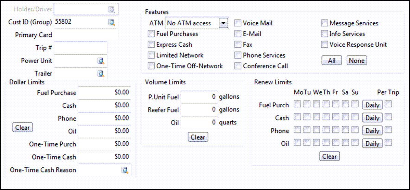The image size is (410, 190).
Task: Select the P.Unit Fuel gallons field
Action: (198, 97)
